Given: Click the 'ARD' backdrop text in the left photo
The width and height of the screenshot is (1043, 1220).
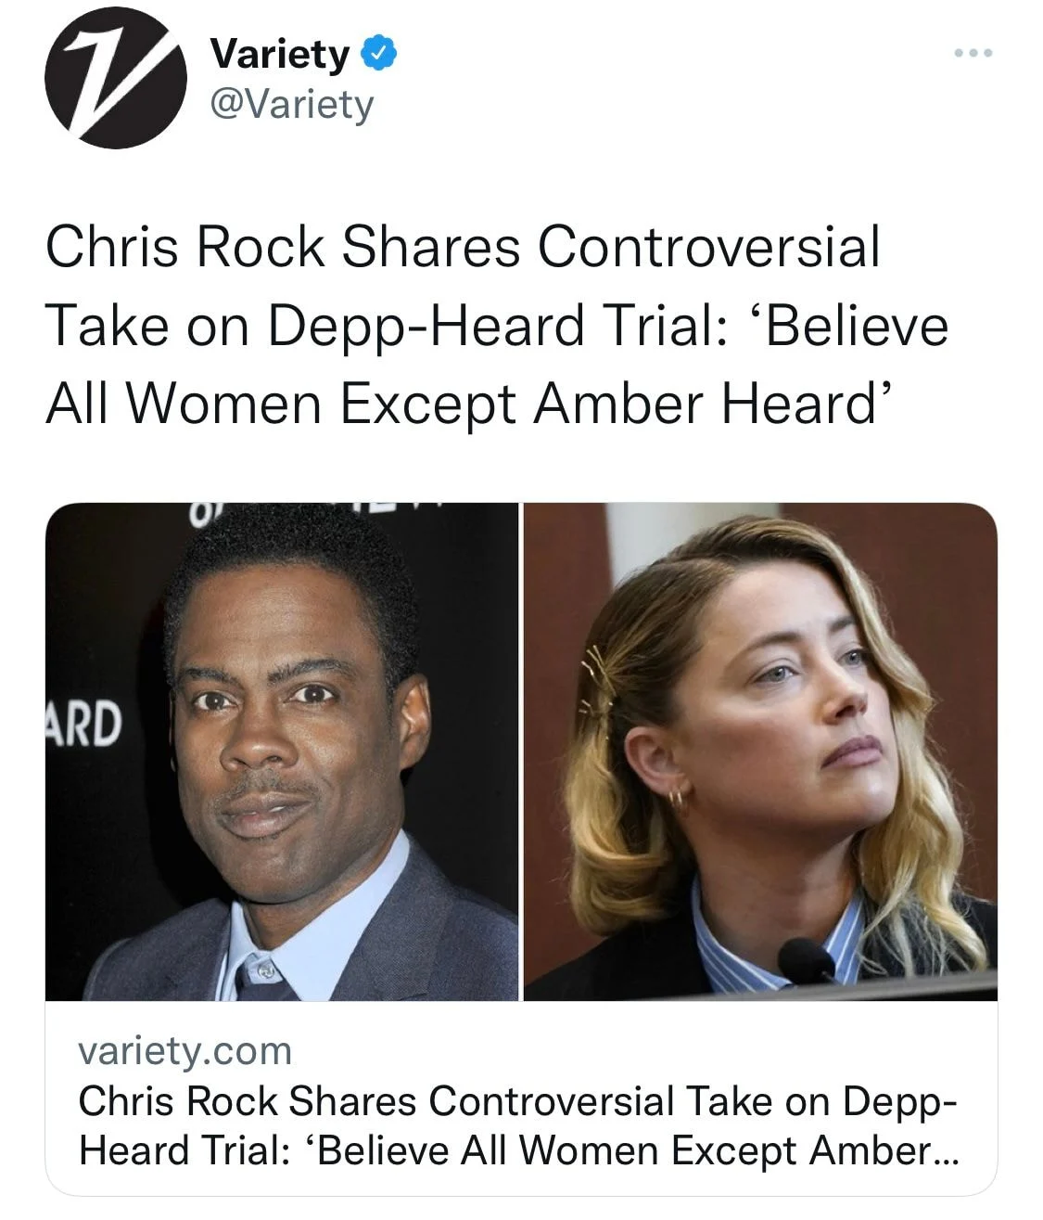Looking at the screenshot, I should coord(84,725).
